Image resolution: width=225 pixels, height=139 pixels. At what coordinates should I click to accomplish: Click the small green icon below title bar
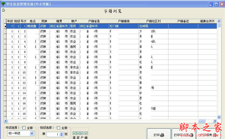(x=3, y=10)
